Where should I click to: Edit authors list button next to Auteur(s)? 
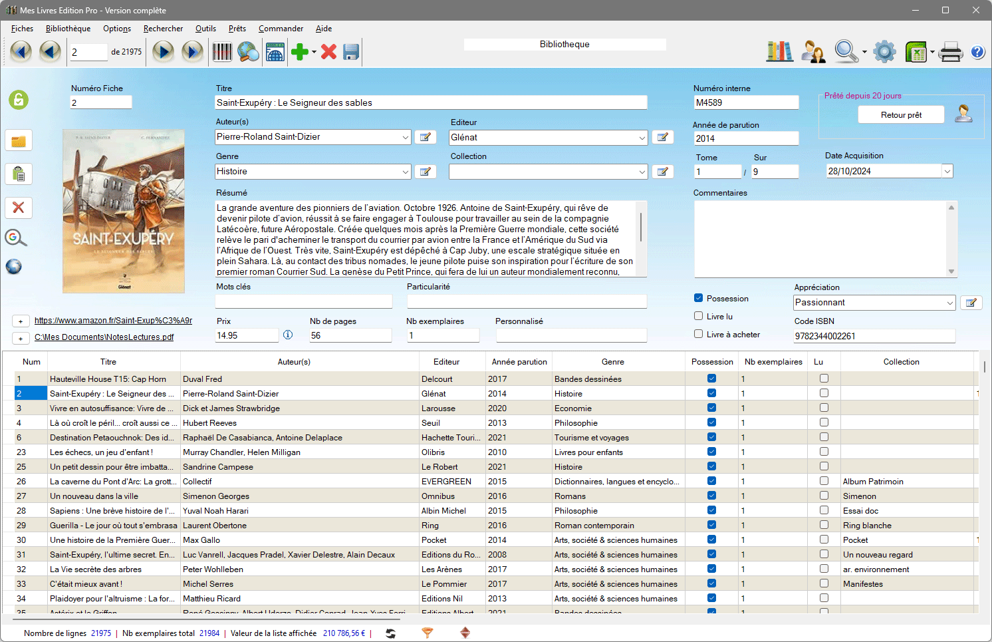(426, 137)
